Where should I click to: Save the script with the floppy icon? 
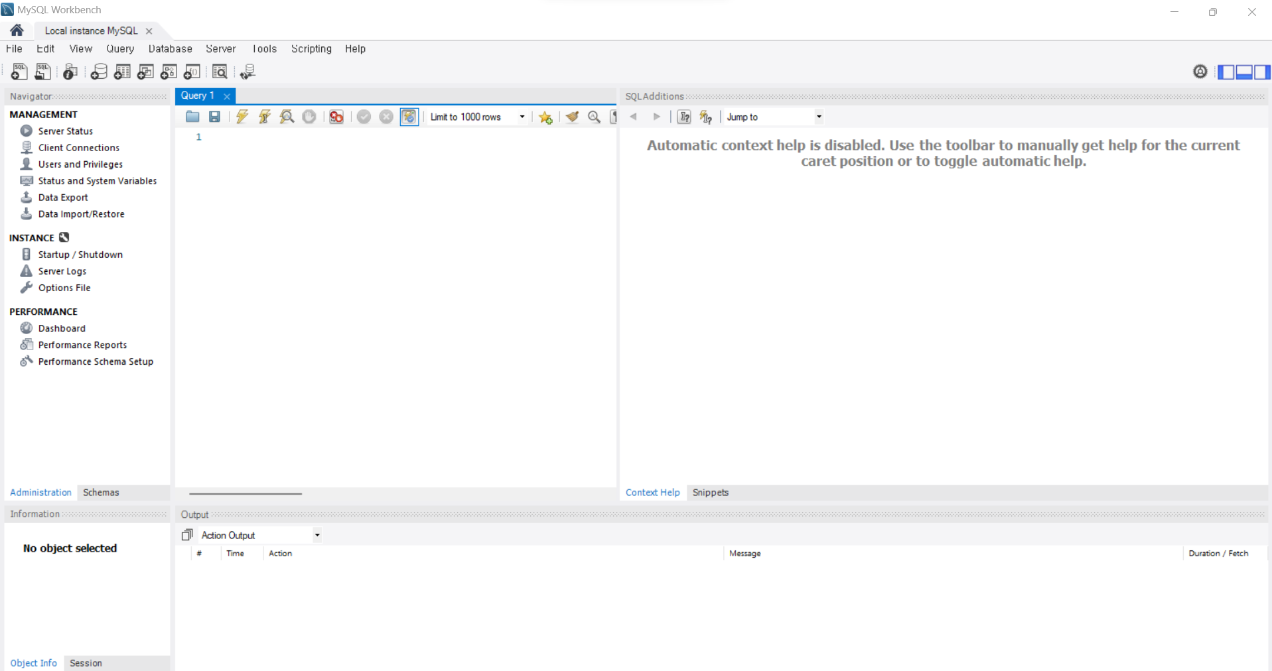214,117
